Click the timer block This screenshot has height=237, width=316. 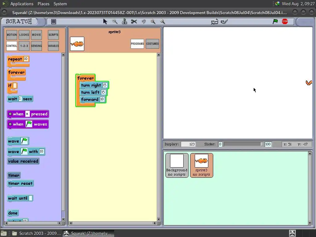(14, 175)
